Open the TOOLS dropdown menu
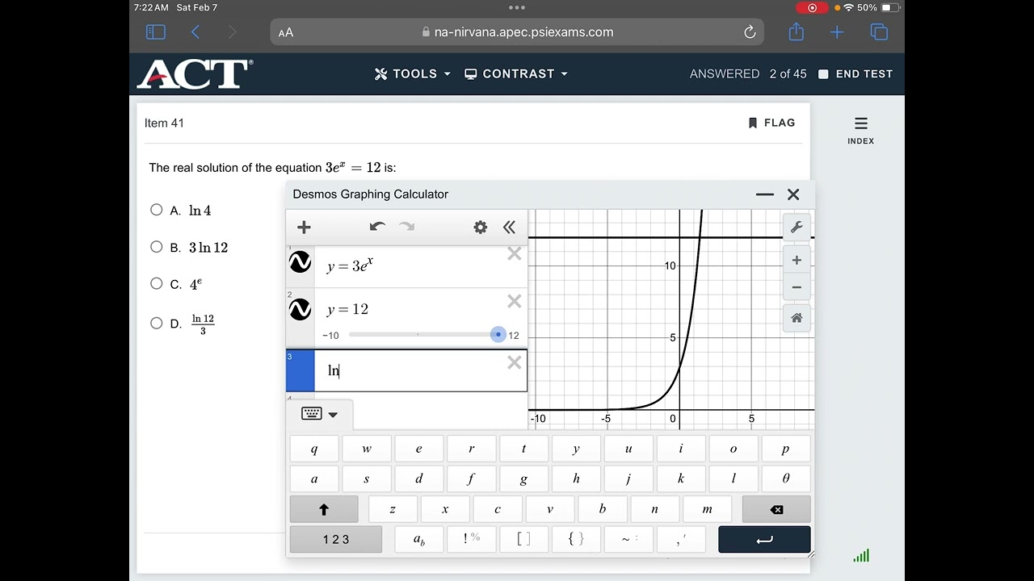 (x=413, y=73)
